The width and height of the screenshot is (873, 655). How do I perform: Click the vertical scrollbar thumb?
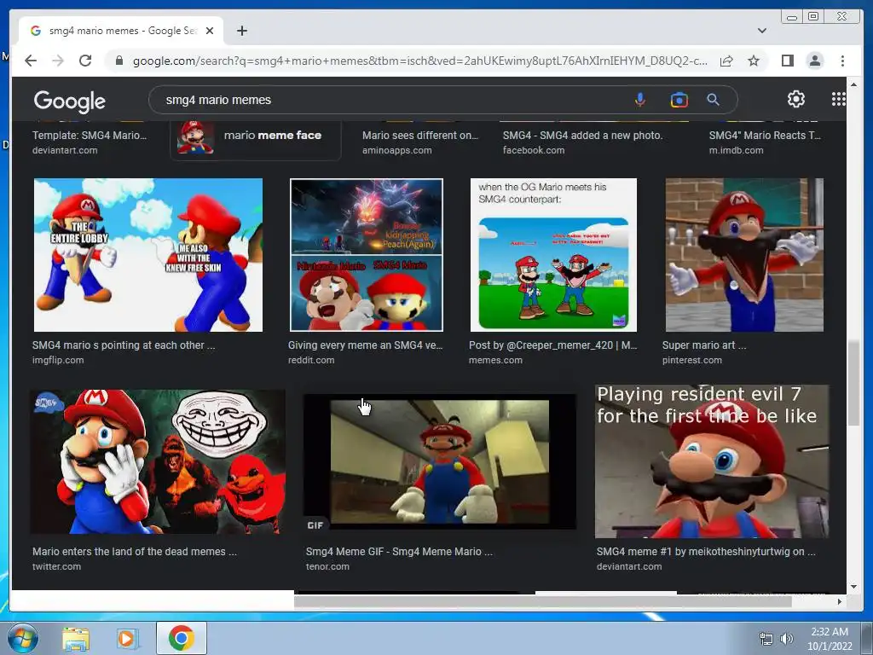pos(853,385)
